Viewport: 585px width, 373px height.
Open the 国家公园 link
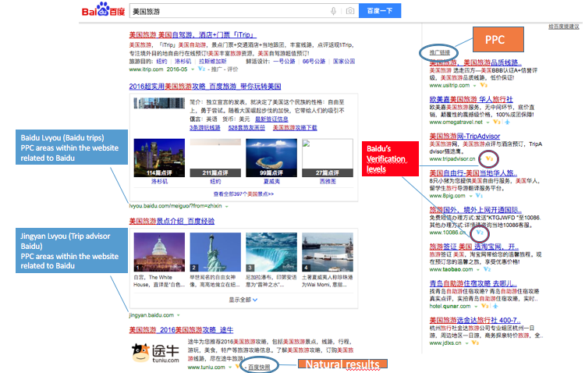click(344, 61)
